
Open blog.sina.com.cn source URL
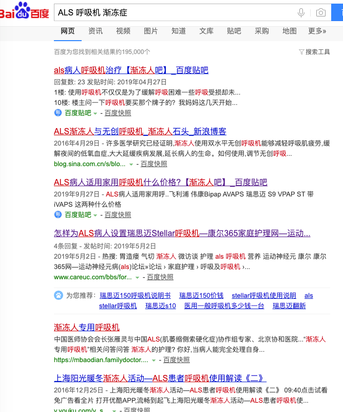coord(90,164)
